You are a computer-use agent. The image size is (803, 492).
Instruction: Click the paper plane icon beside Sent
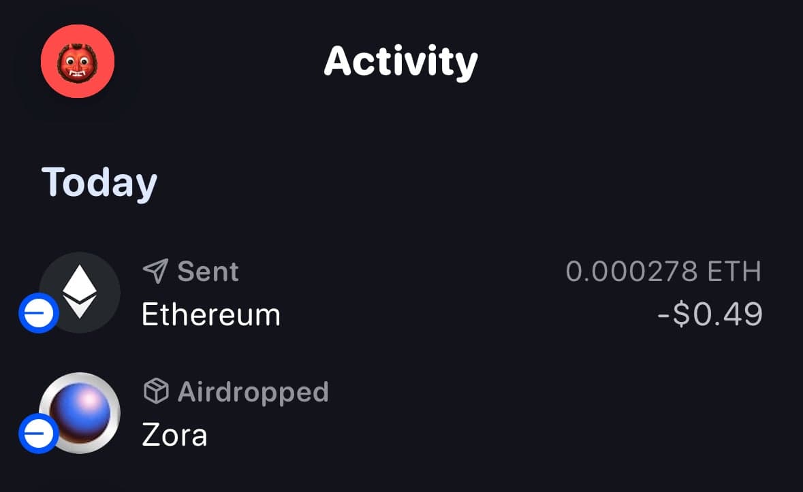pyautogui.click(x=155, y=272)
